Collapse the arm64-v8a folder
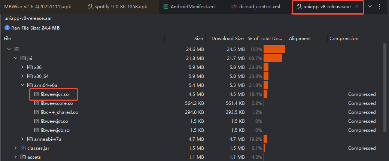Image resolution: width=389 pixels, height=161 pixels. (22, 85)
